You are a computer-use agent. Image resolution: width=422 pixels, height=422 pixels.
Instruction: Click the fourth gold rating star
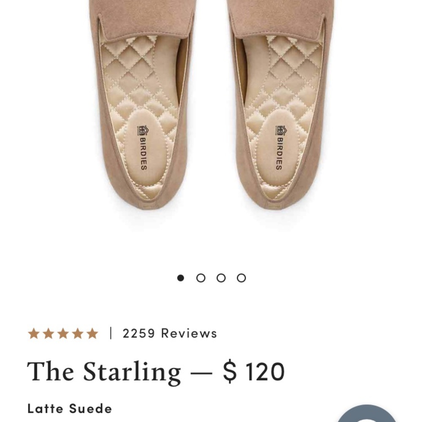(x=77, y=334)
